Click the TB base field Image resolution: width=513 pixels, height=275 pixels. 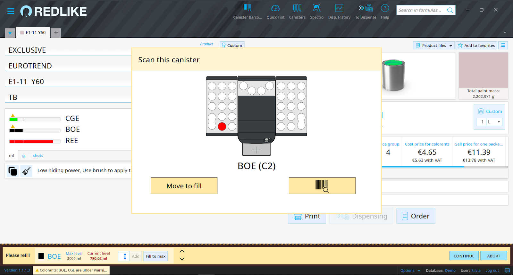point(68,97)
